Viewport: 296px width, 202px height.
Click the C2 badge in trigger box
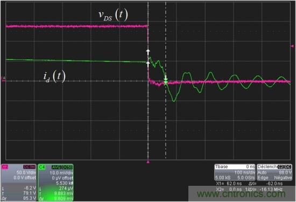point(281,167)
